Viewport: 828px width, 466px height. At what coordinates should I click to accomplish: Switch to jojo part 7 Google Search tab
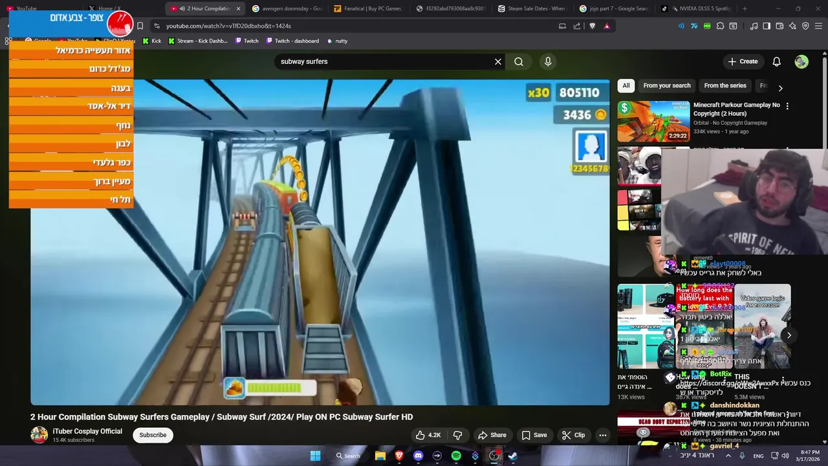click(x=614, y=8)
